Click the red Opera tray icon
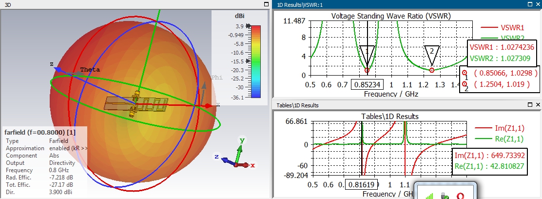Viewport: 542px width, 199px height. click(x=461, y=196)
